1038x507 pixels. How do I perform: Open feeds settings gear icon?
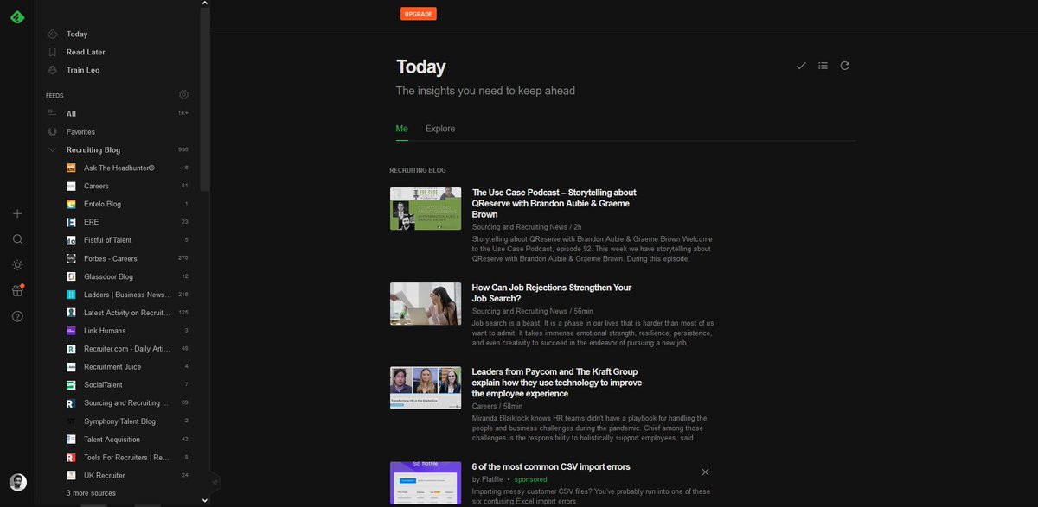(183, 95)
